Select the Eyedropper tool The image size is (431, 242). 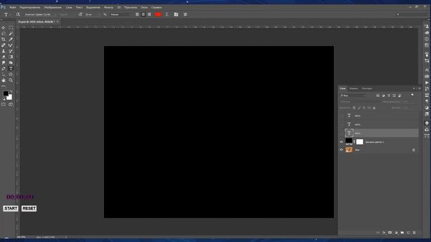(11, 39)
